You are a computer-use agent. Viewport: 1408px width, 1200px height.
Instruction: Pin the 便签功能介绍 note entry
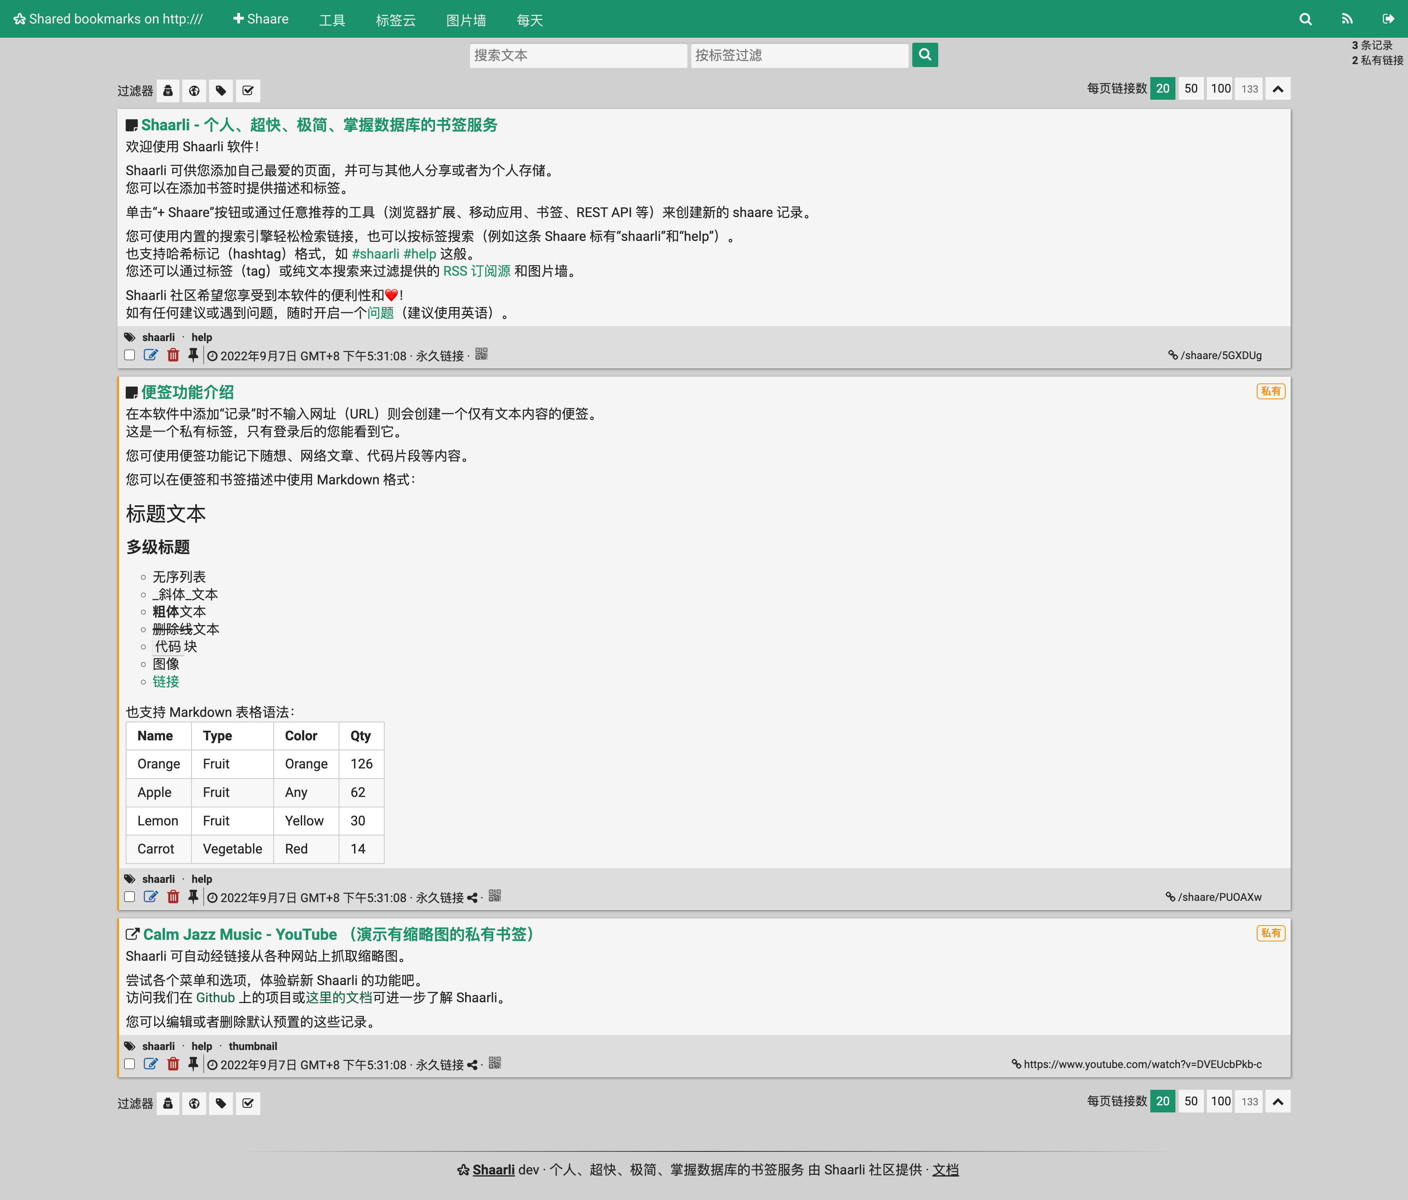193,897
